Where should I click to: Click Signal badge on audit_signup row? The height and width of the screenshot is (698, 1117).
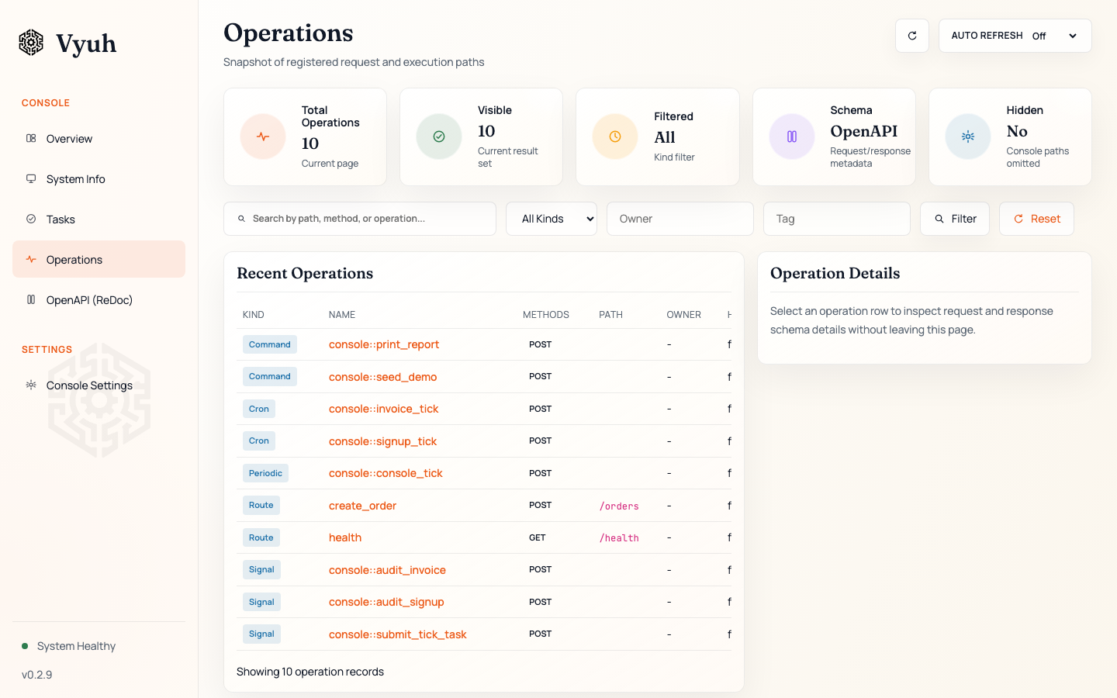[x=261, y=602]
